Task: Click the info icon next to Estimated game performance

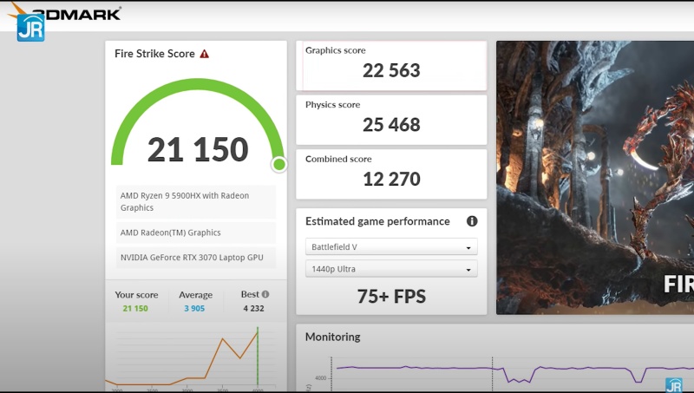Action: coord(472,221)
